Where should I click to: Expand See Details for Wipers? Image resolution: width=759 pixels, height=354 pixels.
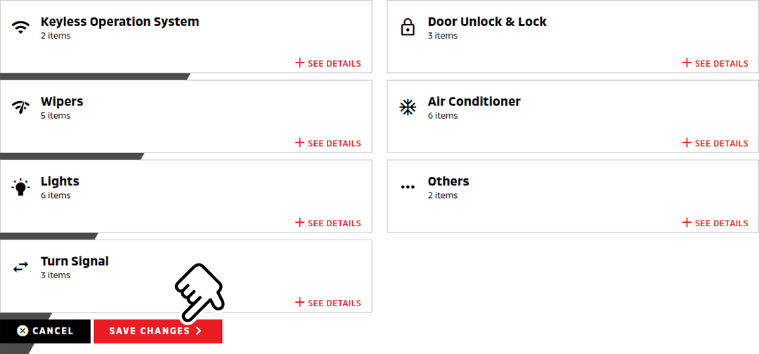pos(328,143)
